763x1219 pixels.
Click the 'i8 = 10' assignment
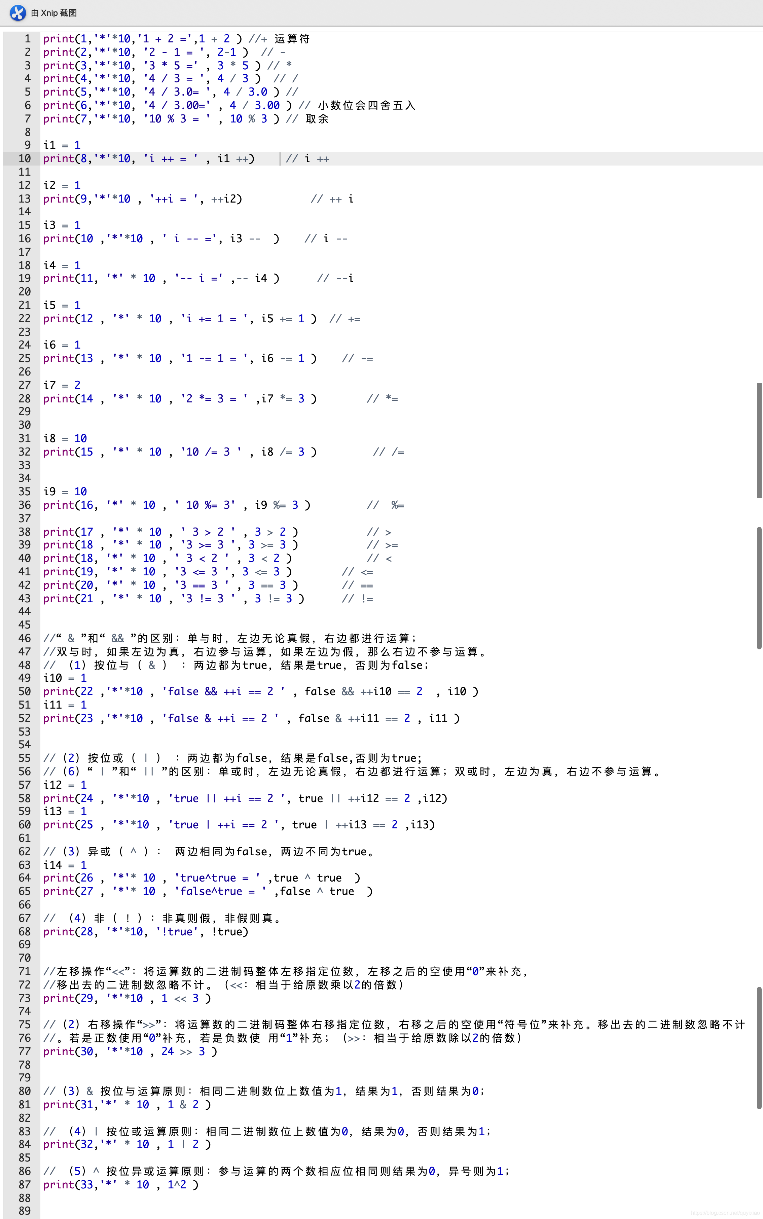pyautogui.click(x=65, y=438)
